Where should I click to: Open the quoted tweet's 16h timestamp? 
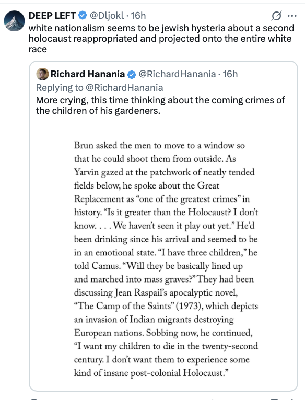point(230,74)
